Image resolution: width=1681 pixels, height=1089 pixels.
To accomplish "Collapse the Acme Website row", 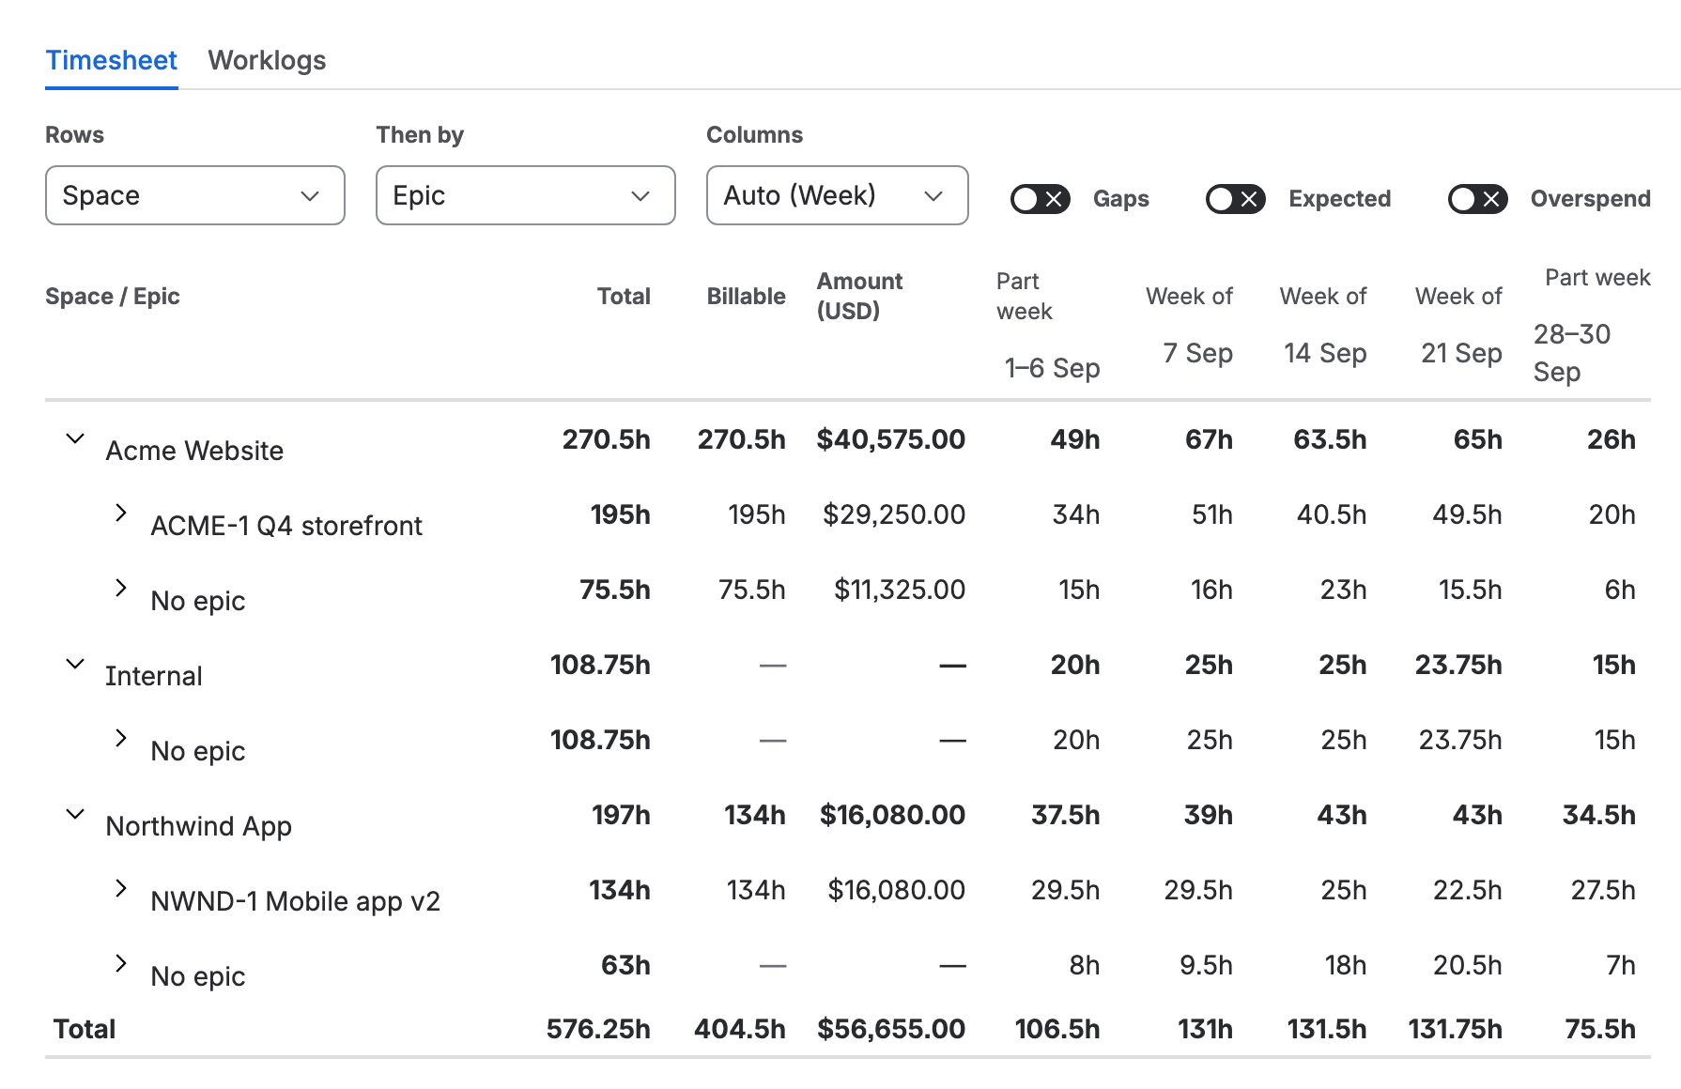I will click(75, 438).
